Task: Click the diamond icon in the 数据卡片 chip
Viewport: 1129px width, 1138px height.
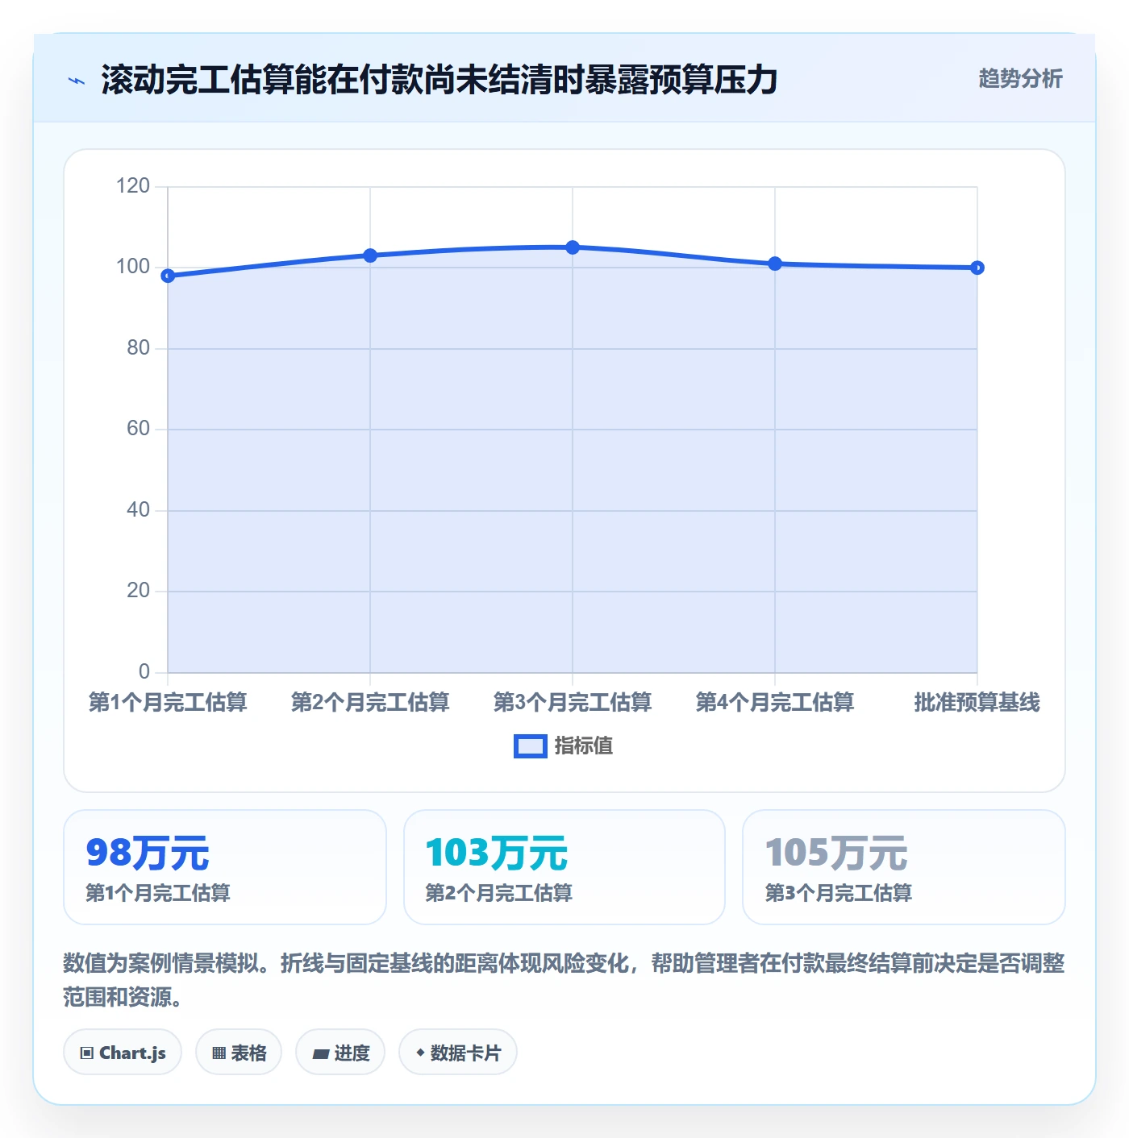Action: [x=420, y=1053]
